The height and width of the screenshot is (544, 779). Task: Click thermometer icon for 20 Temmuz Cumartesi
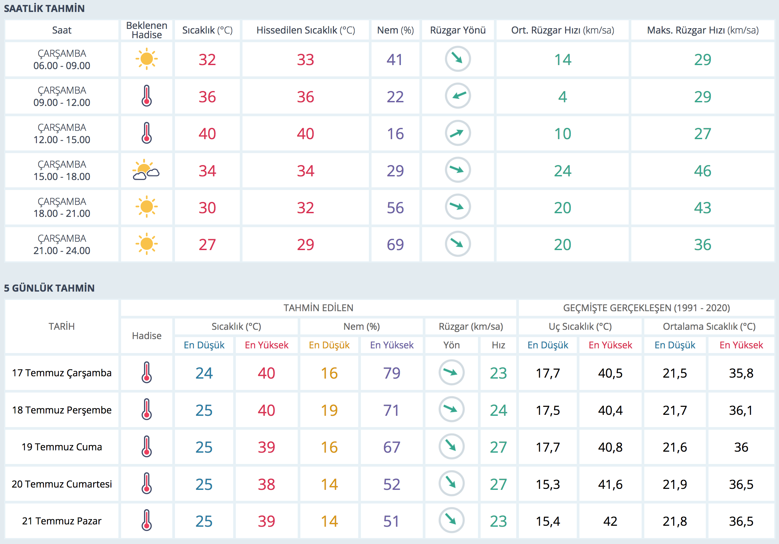(x=146, y=483)
